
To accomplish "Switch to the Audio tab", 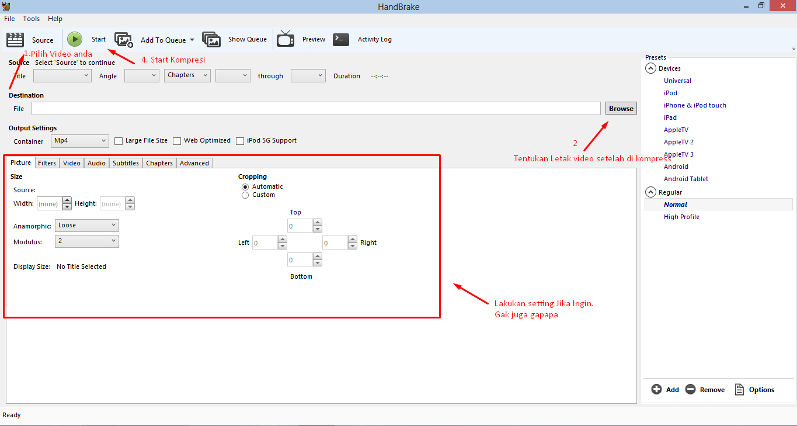I will 97,163.
